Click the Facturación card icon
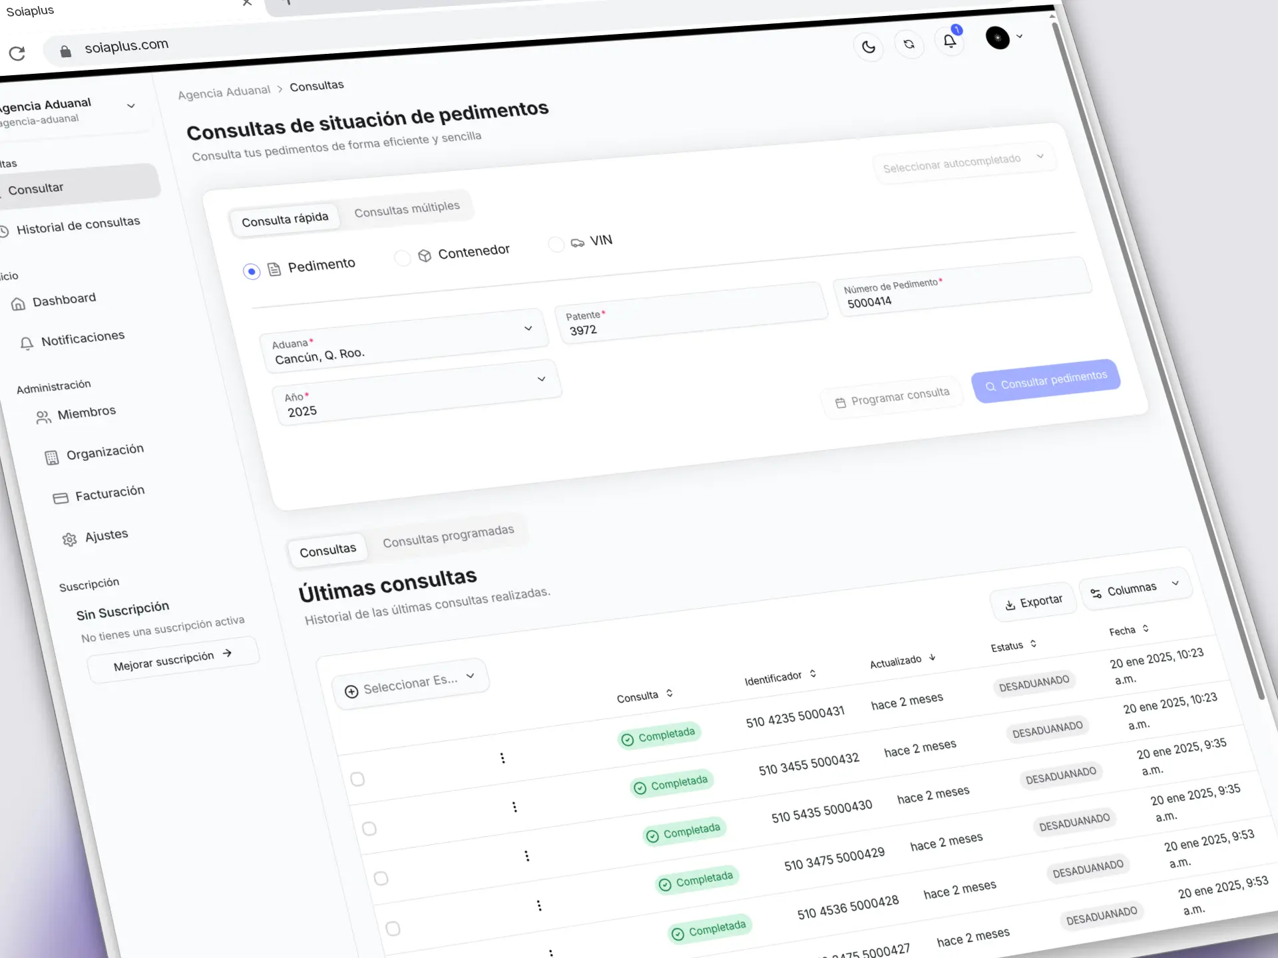Screen dimensions: 1278x958 [61, 498]
